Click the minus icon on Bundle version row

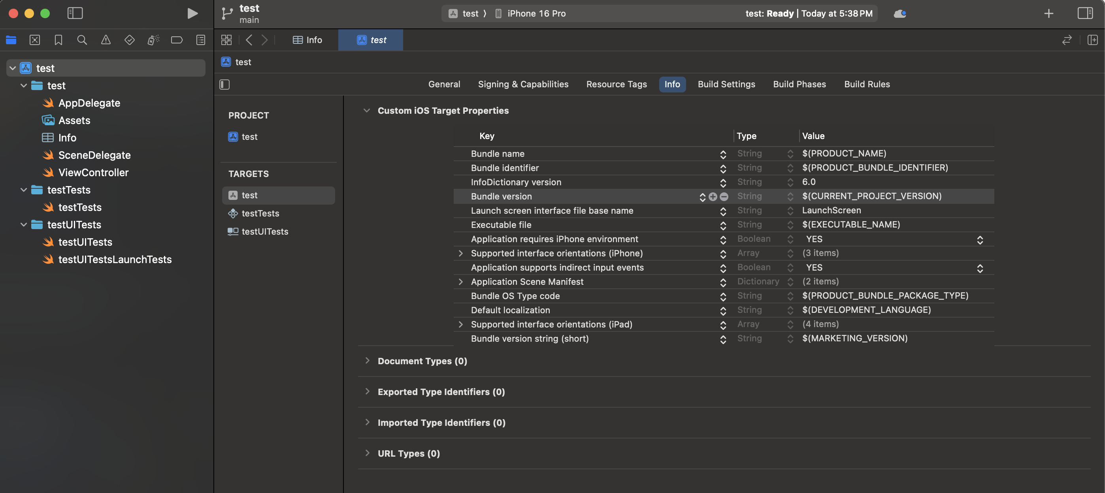click(x=724, y=196)
